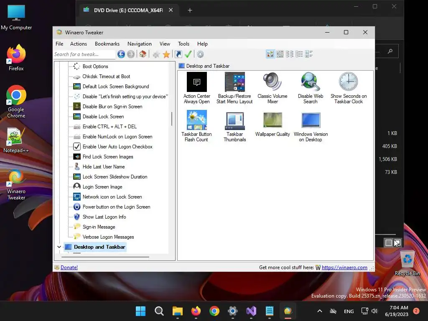Viewport: 428px width, 321px height.
Task: Switch to small icons list view
Action: coord(290,54)
